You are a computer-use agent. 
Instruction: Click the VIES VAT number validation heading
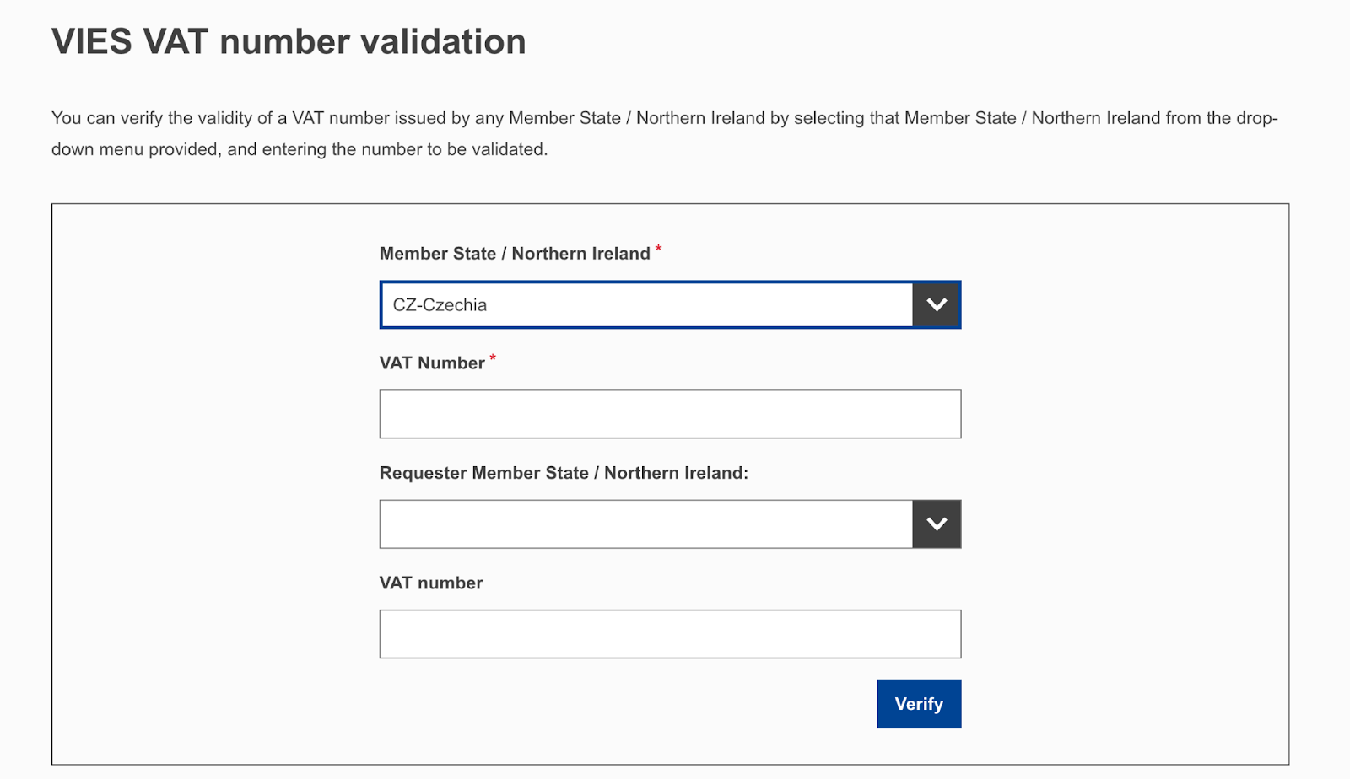click(289, 41)
